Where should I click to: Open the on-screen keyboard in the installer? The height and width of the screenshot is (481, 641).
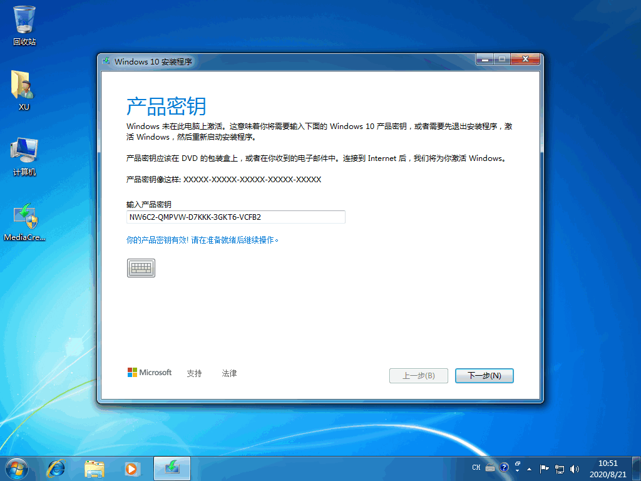pos(141,267)
